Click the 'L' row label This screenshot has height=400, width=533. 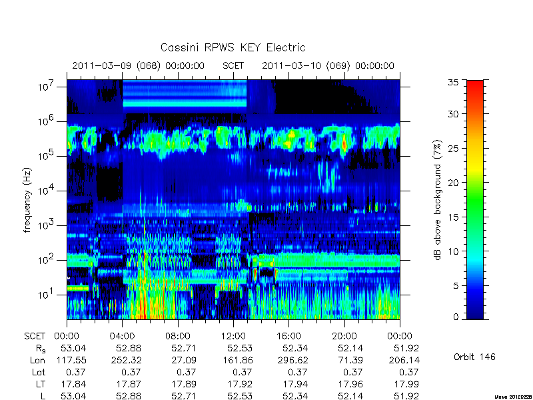[43, 396]
